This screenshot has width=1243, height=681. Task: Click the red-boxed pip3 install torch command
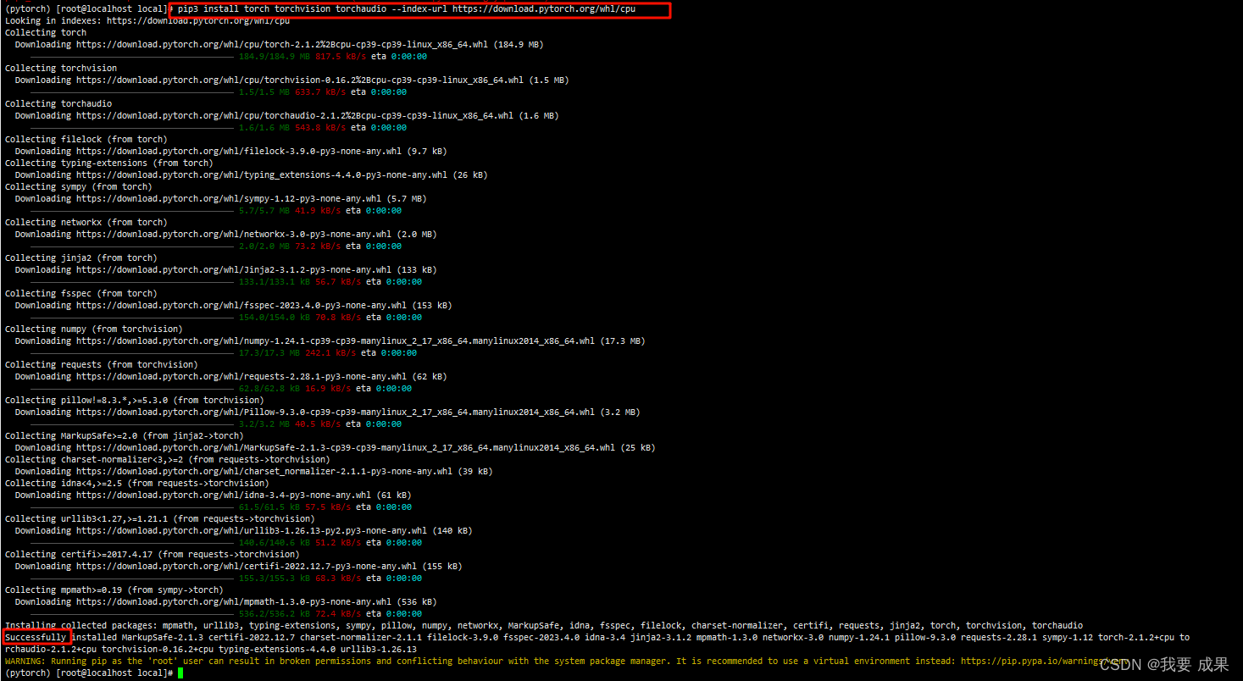(419, 9)
